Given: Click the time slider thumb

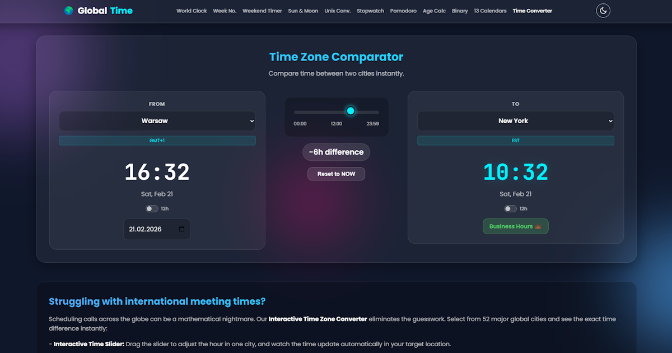Looking at the screenshot, I should (x=351, y=111).
